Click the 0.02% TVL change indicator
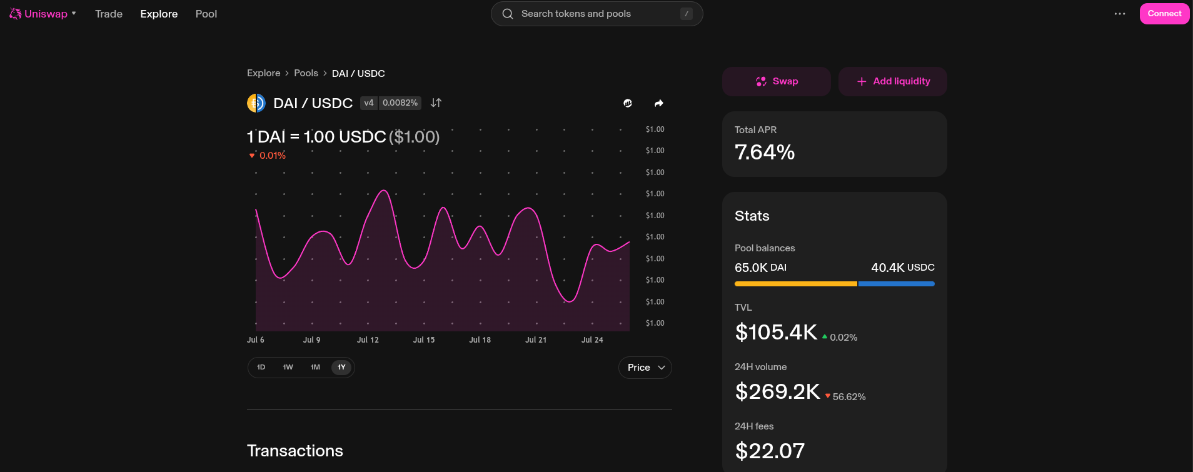This screenshot has height=472, width=1193. click(x=840, y=337)
